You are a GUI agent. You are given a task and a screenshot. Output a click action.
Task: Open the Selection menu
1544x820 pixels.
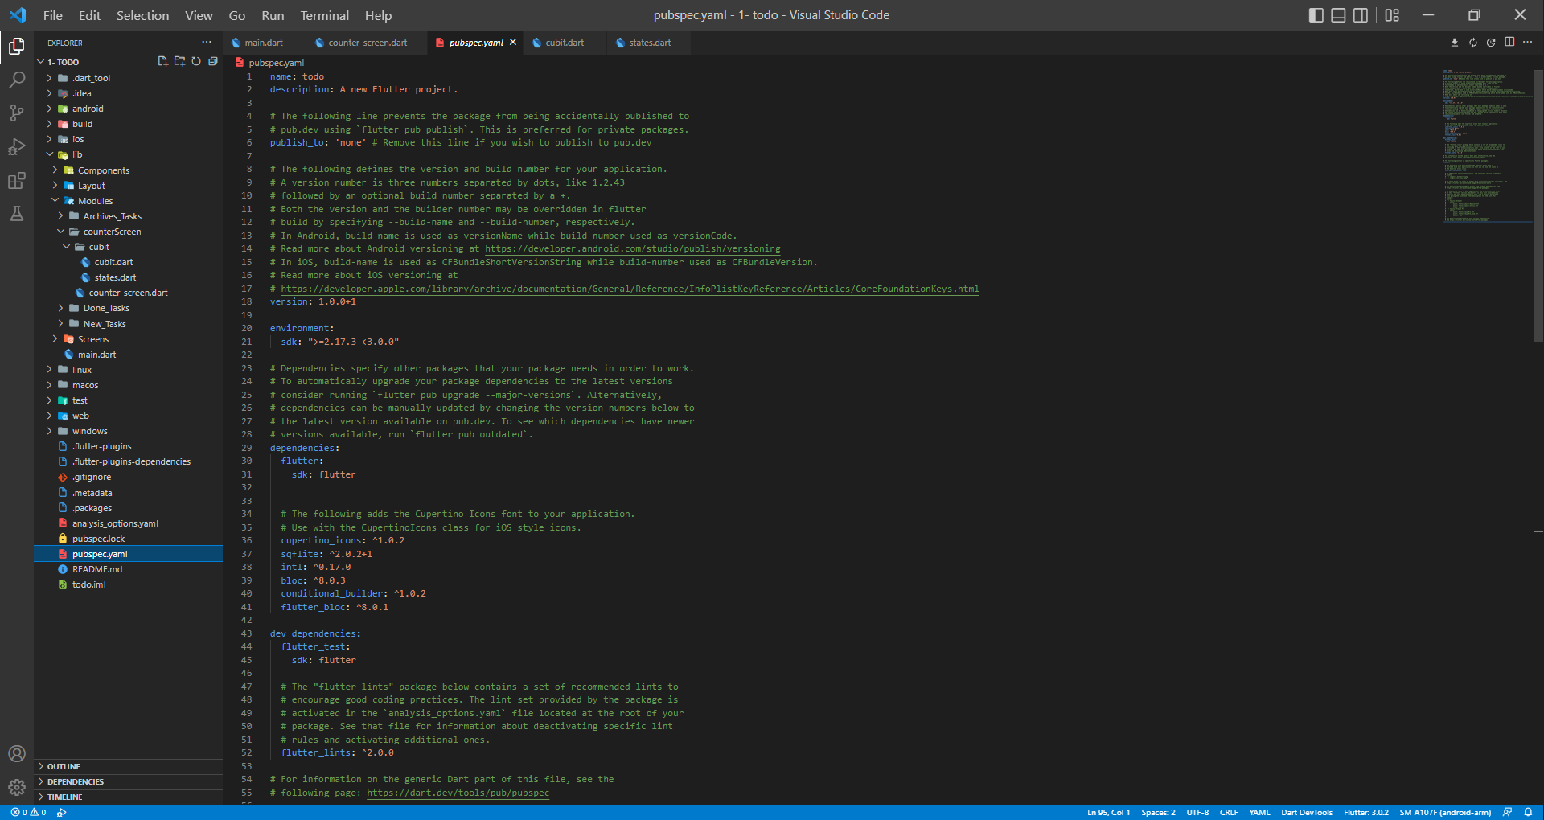(x=142, y=15)
